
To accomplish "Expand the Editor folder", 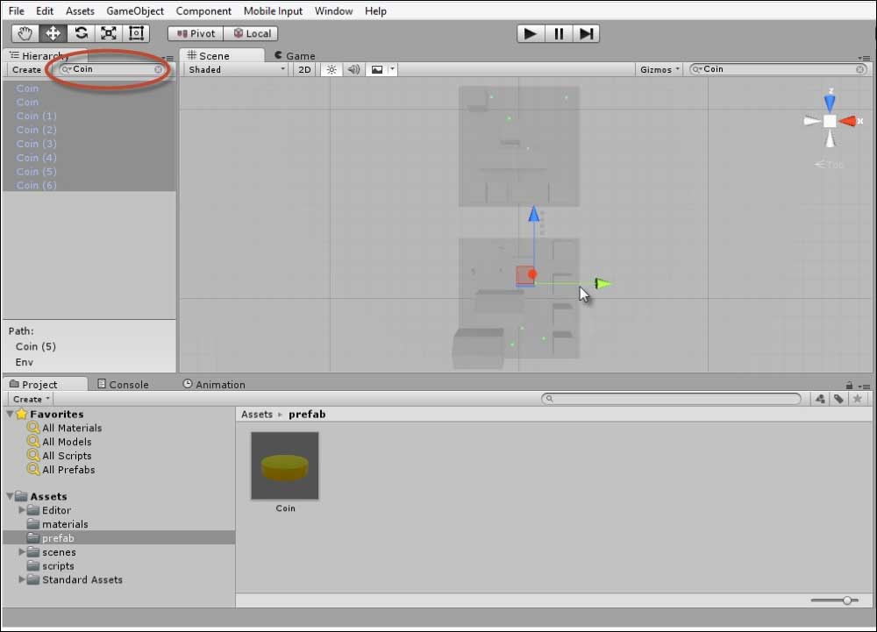I will tap(22, 510).
